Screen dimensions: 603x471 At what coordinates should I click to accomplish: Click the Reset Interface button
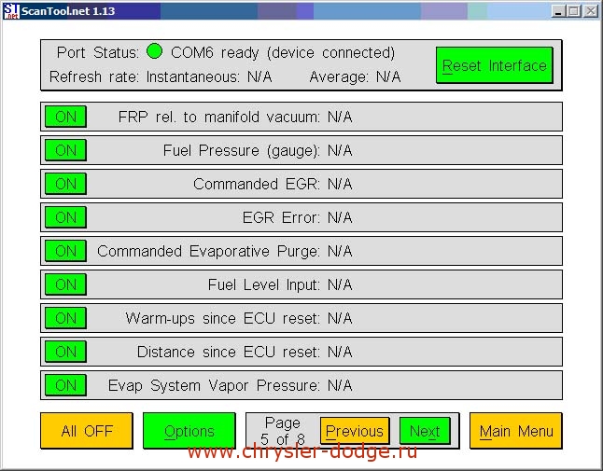point(495,65)
